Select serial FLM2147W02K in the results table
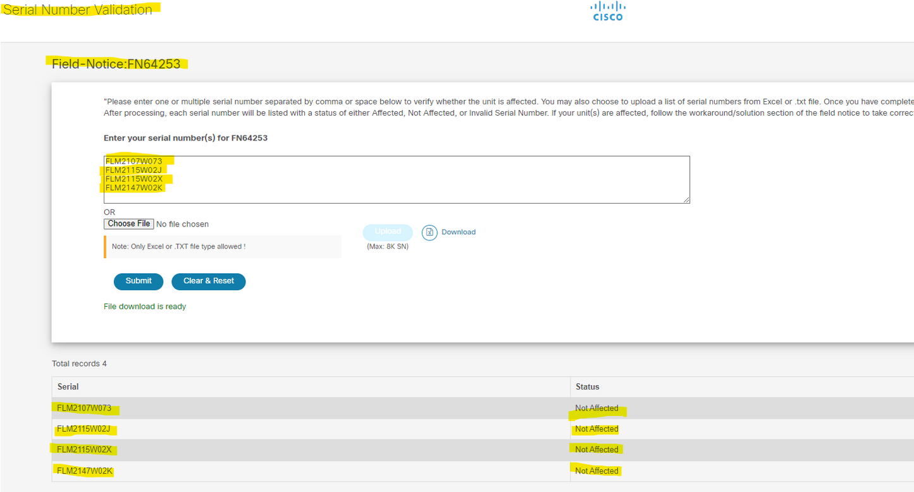This screenshot has width=914, height=492. 85,471
